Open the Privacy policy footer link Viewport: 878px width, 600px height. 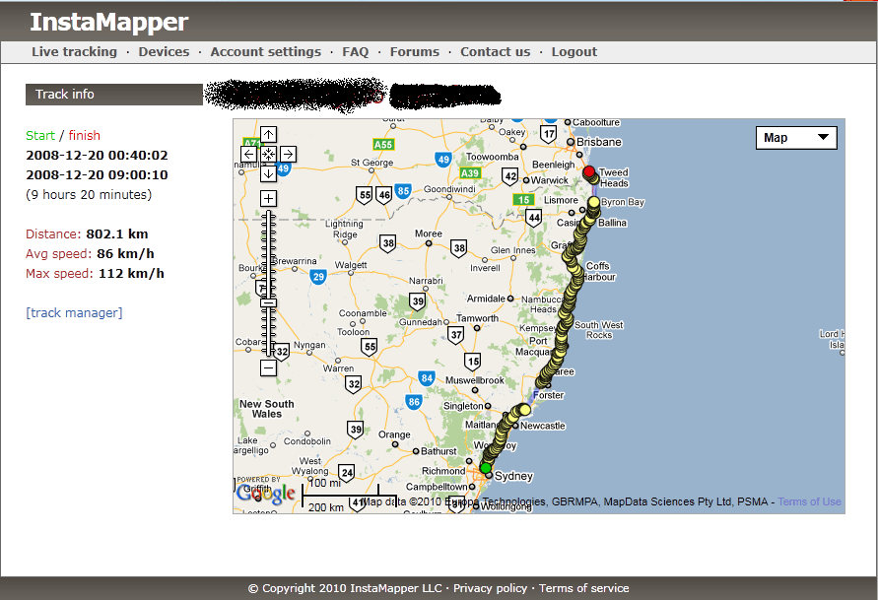pyautogui.click(x=490, y=588)
